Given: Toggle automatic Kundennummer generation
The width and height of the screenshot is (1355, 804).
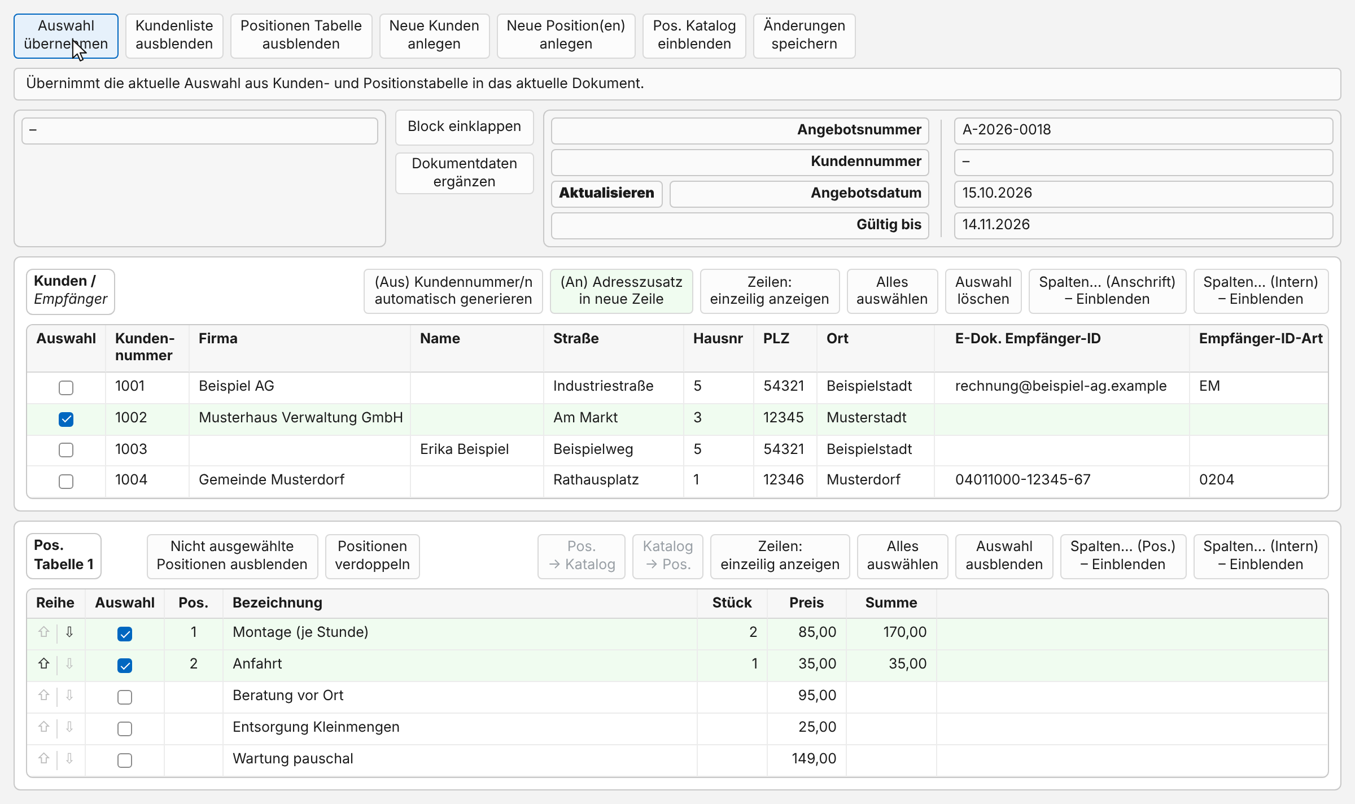Looking at the screenshot, I should [453, 291].
